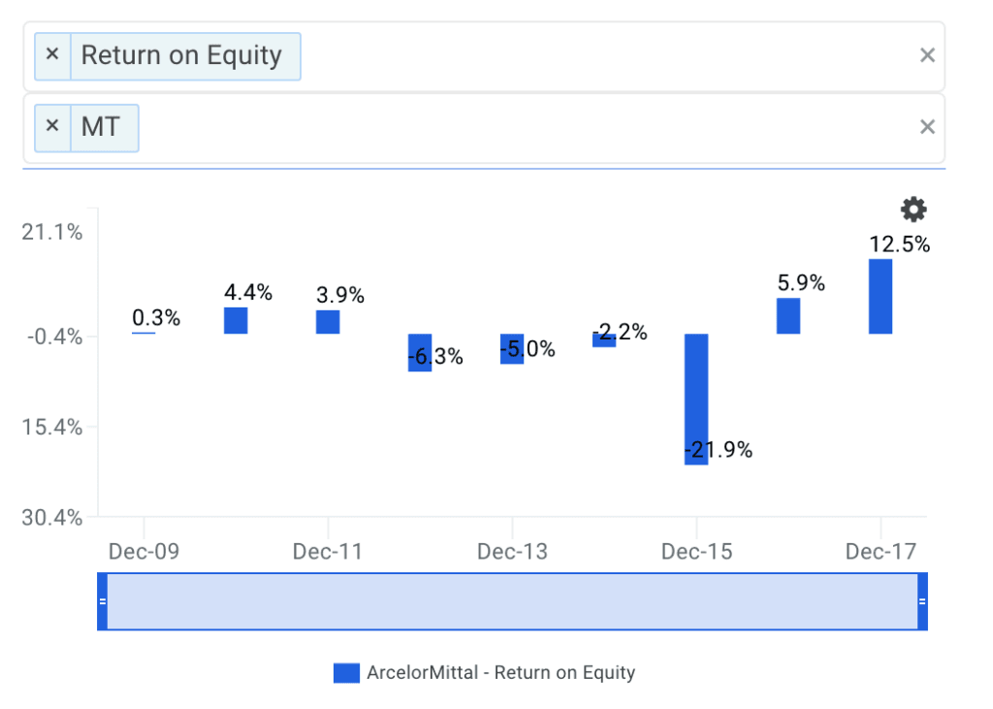Screen dimensions: 993x709
Task: Select the Dec-15 bar showing -21.9%
Action: [x=696, y=399]
